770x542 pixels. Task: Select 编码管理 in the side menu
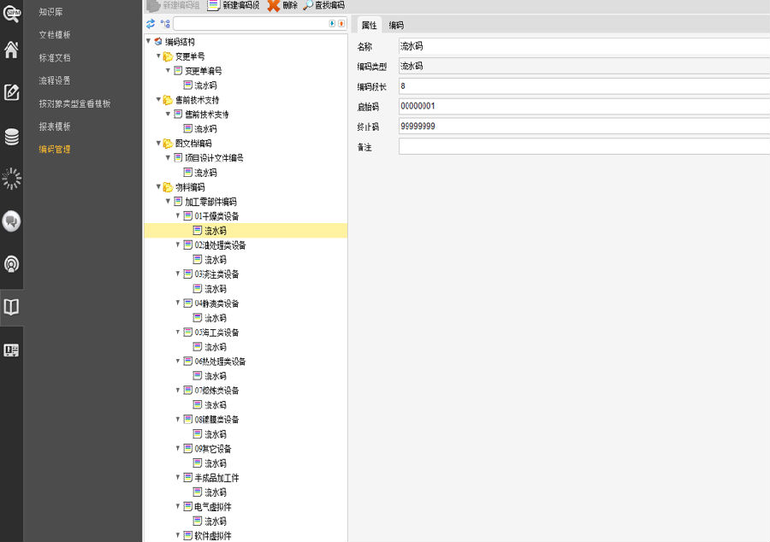coord(55,149)
